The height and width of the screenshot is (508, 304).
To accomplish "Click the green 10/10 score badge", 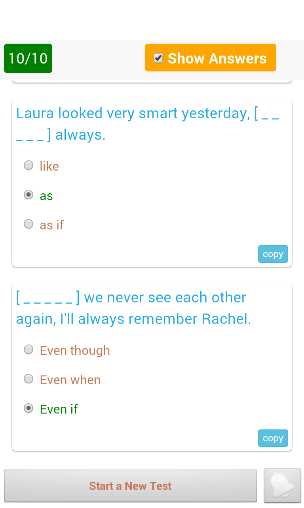I will [x=28, y=58].
